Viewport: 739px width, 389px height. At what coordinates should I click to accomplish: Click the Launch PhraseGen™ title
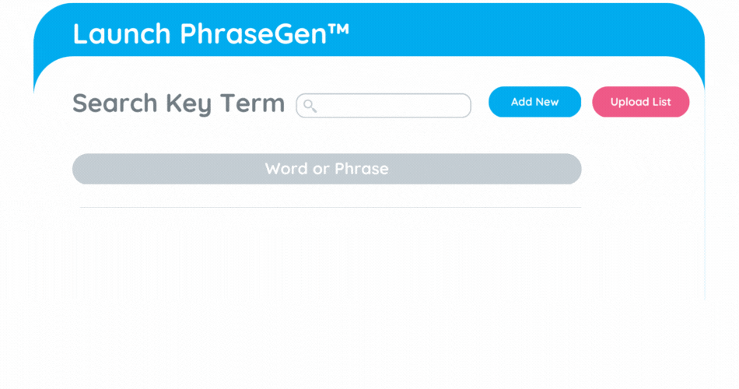(x=211, y=33)
